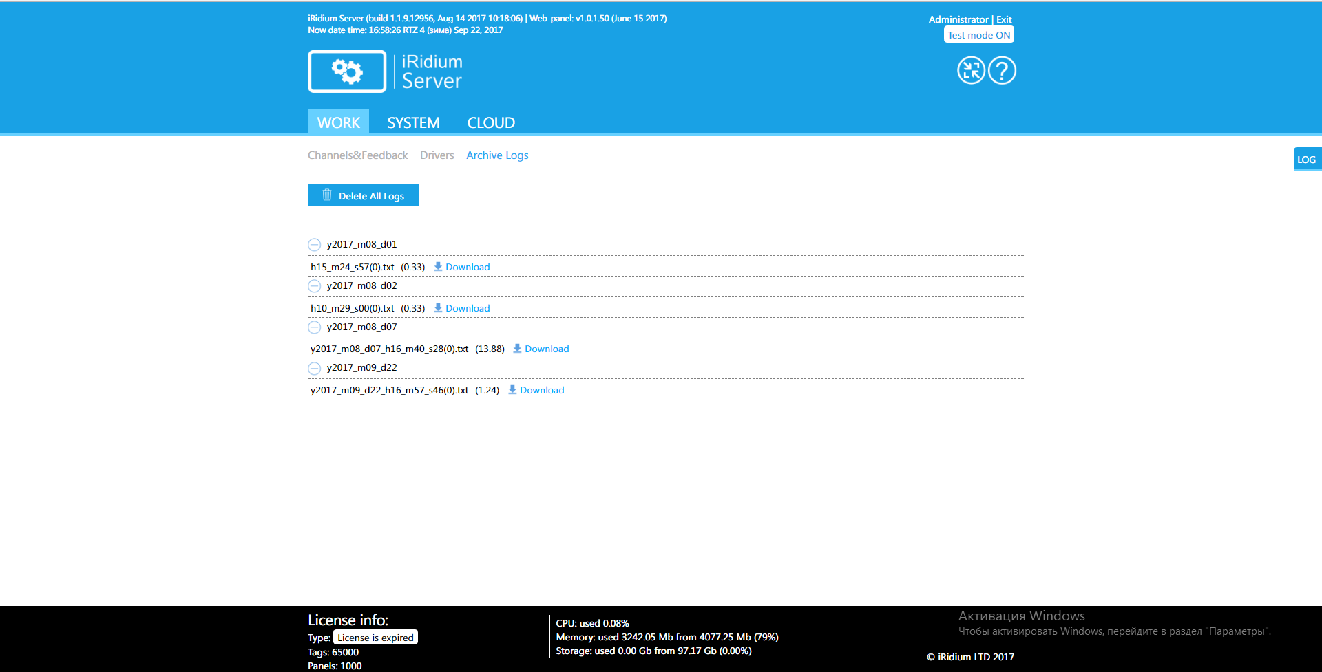This screenshot has height=672, width=1322.
Task: Click the License is expired label
Action: tap(375, 638)
